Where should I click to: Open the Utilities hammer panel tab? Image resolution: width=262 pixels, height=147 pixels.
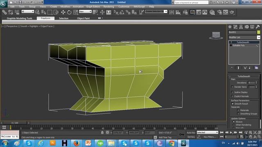pyautogui.click(x=257, y=27)
